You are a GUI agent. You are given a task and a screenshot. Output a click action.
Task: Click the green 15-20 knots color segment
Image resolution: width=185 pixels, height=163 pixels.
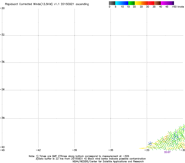click(131, 3)
